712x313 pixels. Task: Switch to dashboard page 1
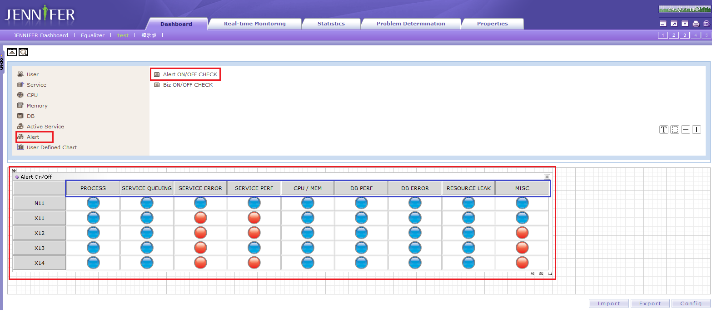663,35
